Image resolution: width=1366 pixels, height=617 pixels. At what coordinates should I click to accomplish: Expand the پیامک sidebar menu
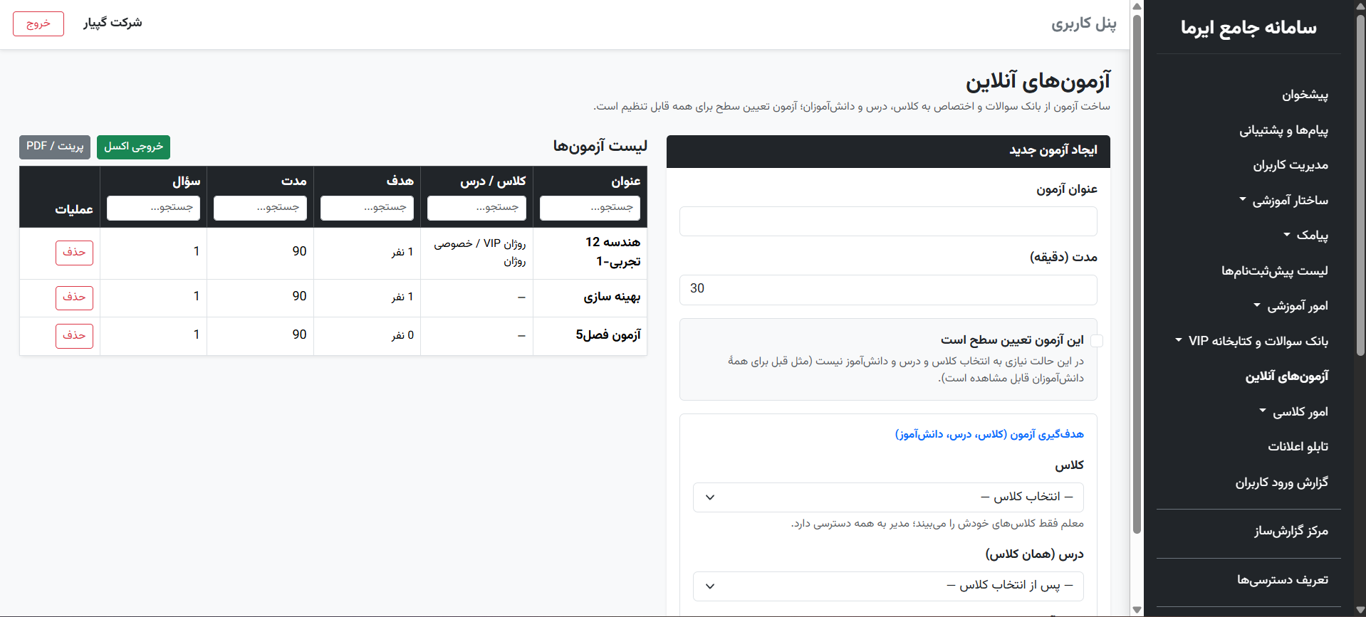[x=1305, y=235]
